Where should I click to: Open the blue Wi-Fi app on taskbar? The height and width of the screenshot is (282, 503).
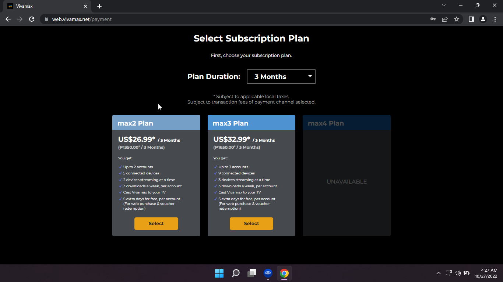pos(268,273)
